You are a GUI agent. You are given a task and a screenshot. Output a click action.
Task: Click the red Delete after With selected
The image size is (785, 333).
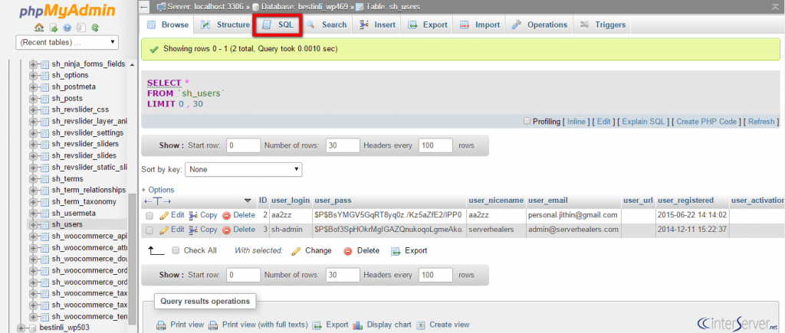tap(362, 250)
